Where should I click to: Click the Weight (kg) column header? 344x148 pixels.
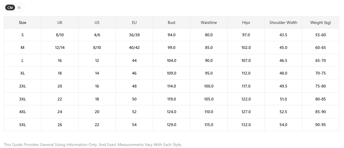pos(321,22)
